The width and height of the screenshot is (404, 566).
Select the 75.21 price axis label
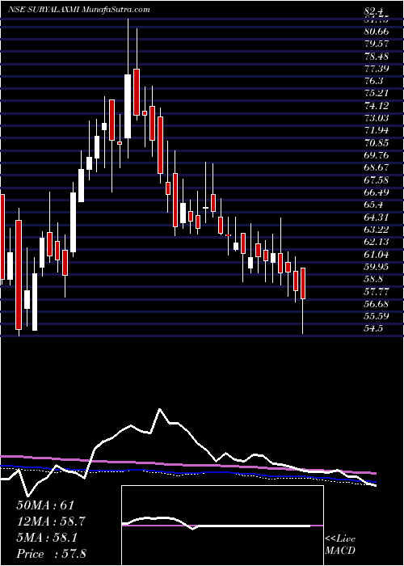(377, 93)
